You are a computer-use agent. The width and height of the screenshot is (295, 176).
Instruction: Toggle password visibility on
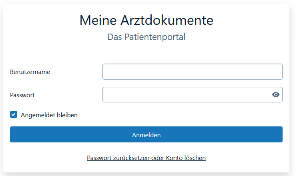click(x=275, y=95)
